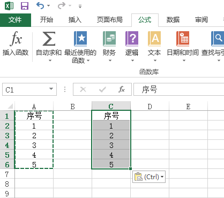
Task: Select row 1 header
Action: [7, 116]
